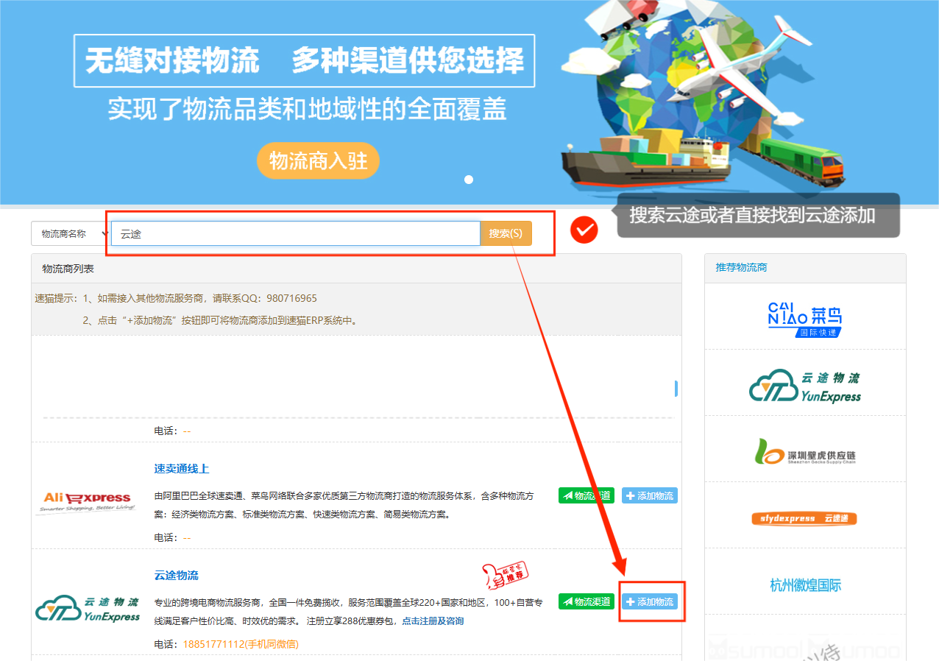This screenshot has width=939, height=661.
Task: Open the 物流商名称 search type dropdown
Action: [x=71, y=233]
